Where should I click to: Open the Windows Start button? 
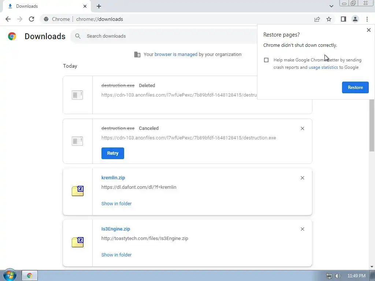click(x=10, y=275)
